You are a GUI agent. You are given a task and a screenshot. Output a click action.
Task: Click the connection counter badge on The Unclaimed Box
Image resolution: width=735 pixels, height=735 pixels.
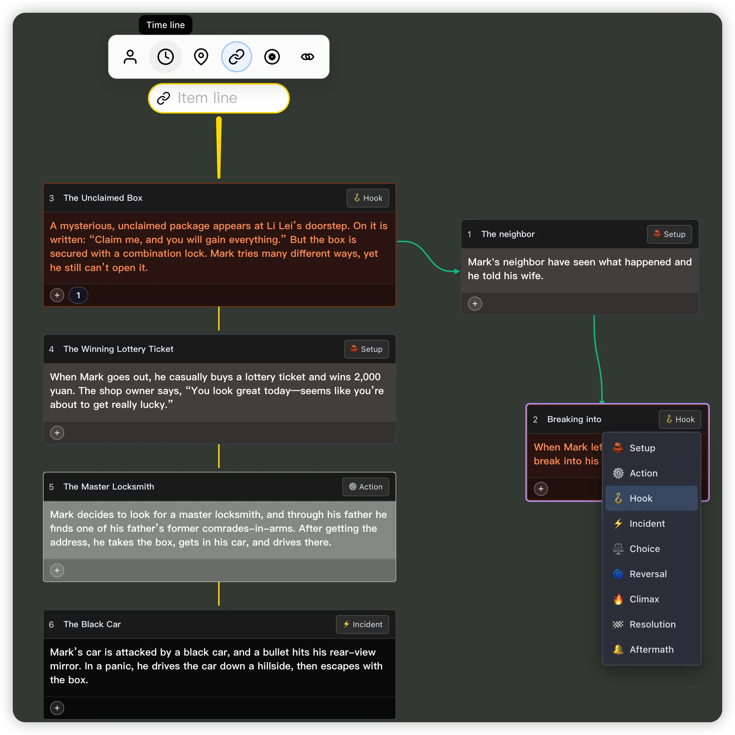click(78, 295)
